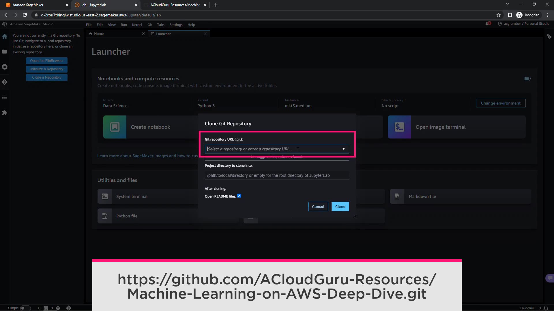Open the Git sidebar icon
The height and width of the screenshot is (311, 554).
pyautogui.click(x=5, y=82)
